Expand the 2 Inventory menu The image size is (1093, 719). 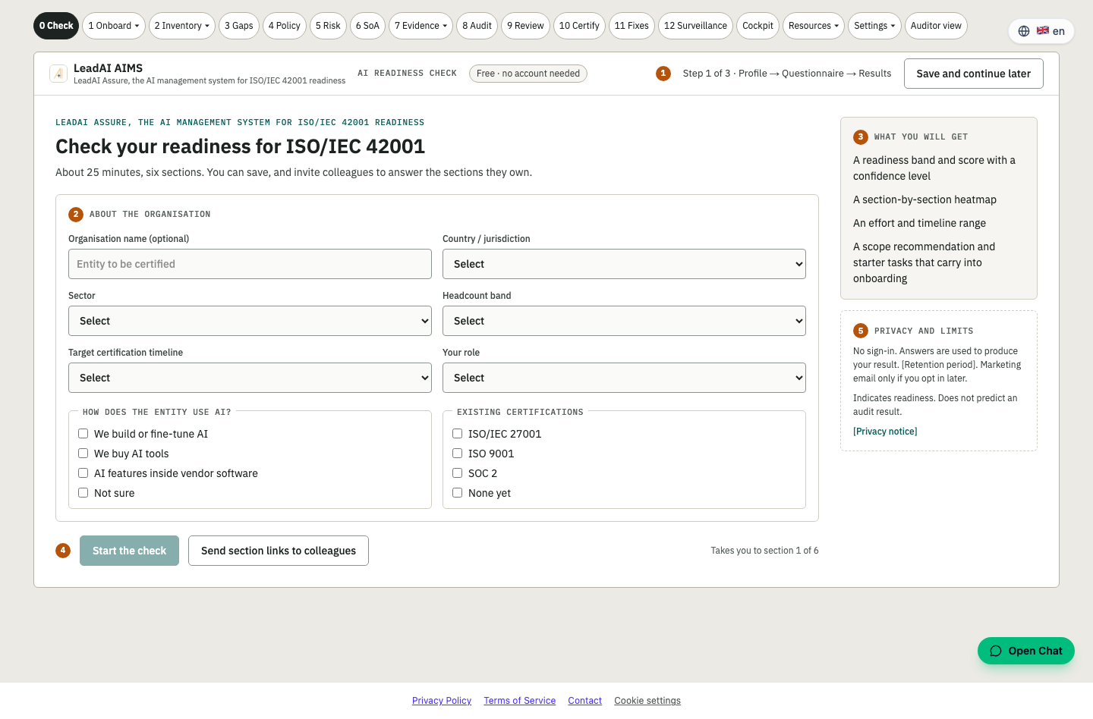tap(182, 26)
